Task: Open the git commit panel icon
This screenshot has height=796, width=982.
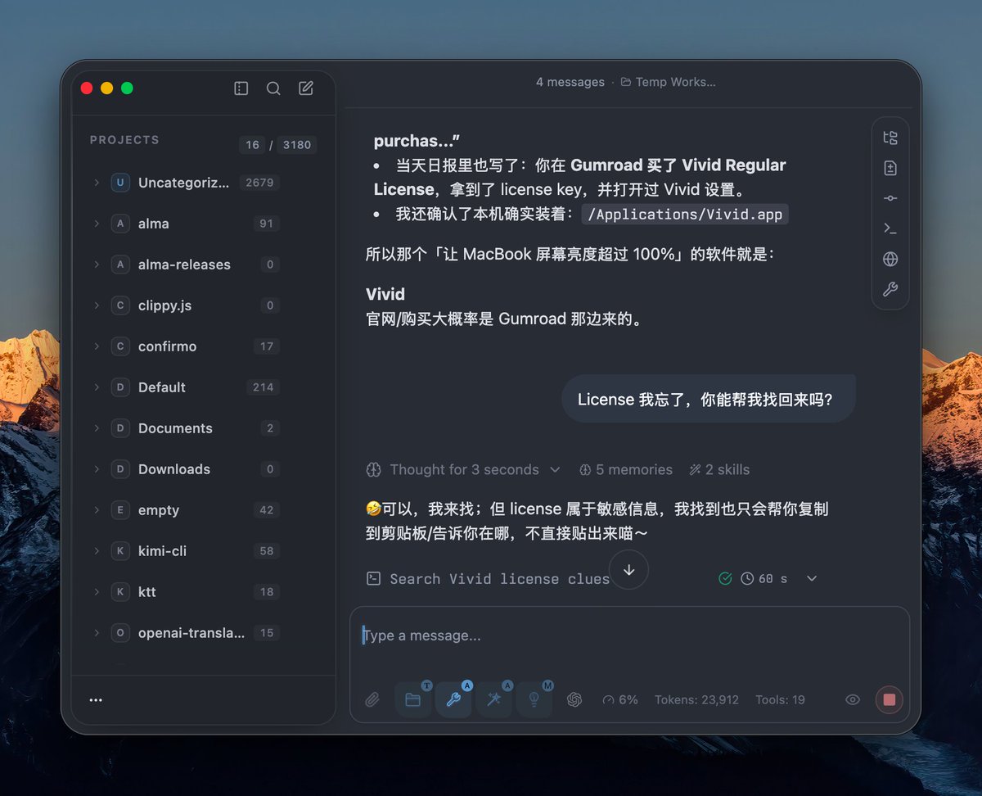Action: click(x=890, y=198)
